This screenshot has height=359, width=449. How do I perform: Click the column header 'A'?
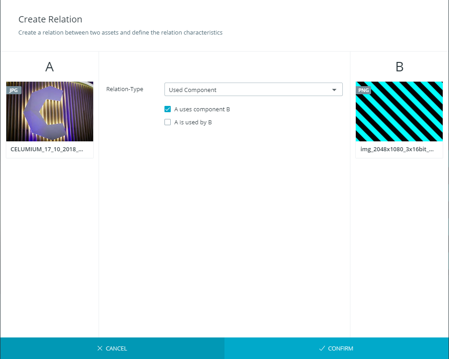(x=49, y=66)
